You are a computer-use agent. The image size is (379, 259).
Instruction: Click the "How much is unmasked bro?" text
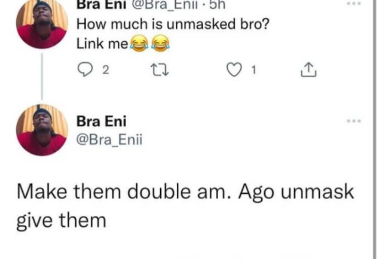(x=158, y=26)
